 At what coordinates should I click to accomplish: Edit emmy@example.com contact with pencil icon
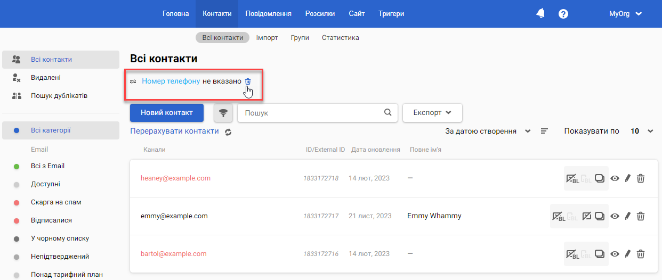pos(627,216)
